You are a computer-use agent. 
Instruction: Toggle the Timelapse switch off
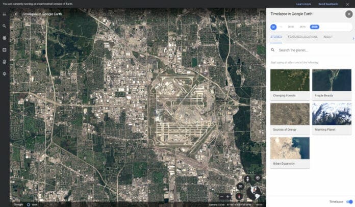click(349, 201)
